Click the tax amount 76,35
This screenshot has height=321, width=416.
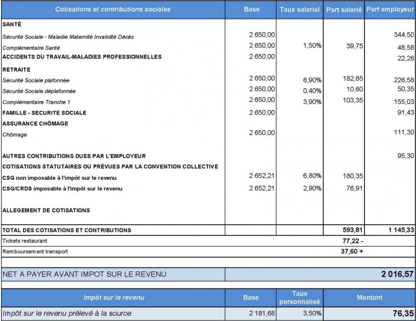(404, 314)
